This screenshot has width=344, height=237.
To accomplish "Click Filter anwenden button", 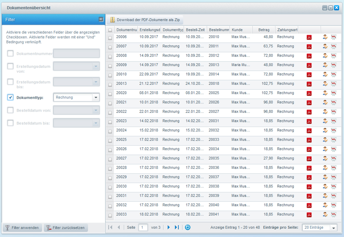I will point(22,228).
